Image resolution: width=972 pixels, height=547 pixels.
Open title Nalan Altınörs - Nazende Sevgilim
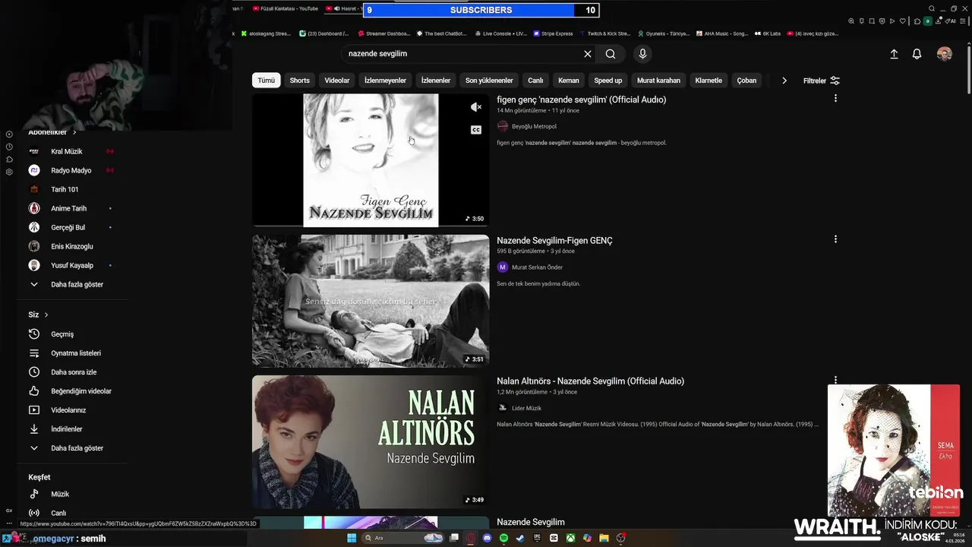590,381
